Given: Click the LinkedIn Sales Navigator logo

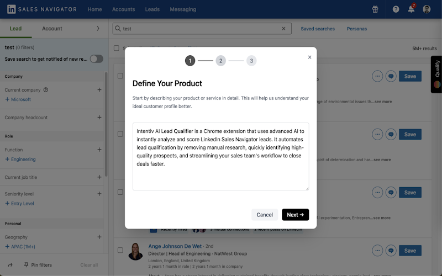Looking at the screenshot, I should (42, 9).
